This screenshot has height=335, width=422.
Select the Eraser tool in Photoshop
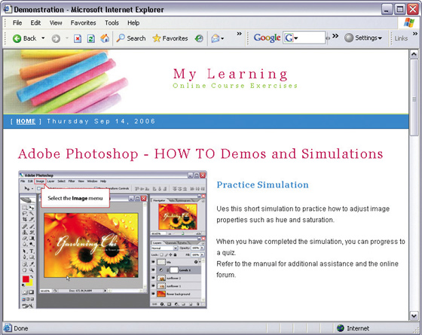point(25,238)
